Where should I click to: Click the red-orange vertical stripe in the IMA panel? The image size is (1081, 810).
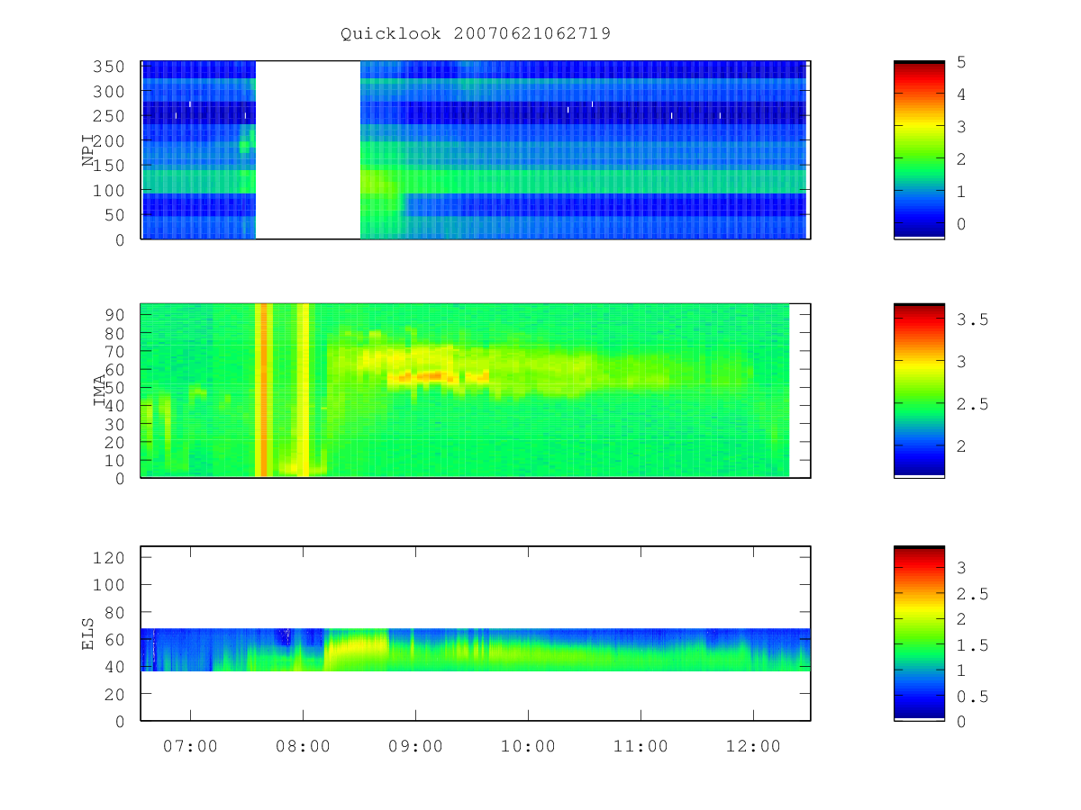tap(263, 391)
